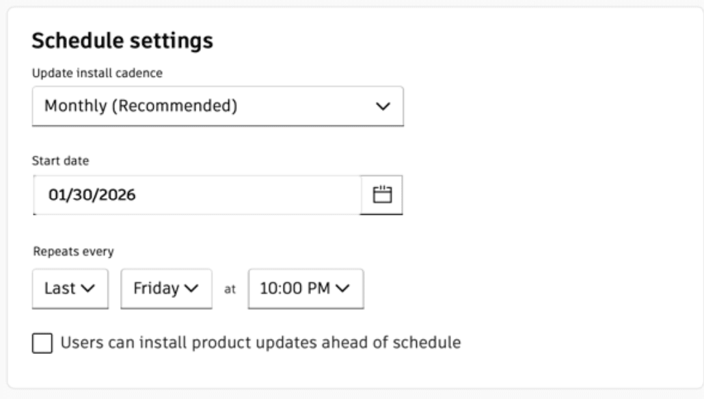Open the 10:00 PM time dropdown
704x399 pixels.
[x=306, y=289]
